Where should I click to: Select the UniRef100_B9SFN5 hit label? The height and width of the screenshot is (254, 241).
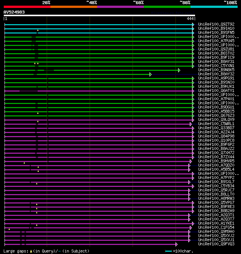(216, 32)
